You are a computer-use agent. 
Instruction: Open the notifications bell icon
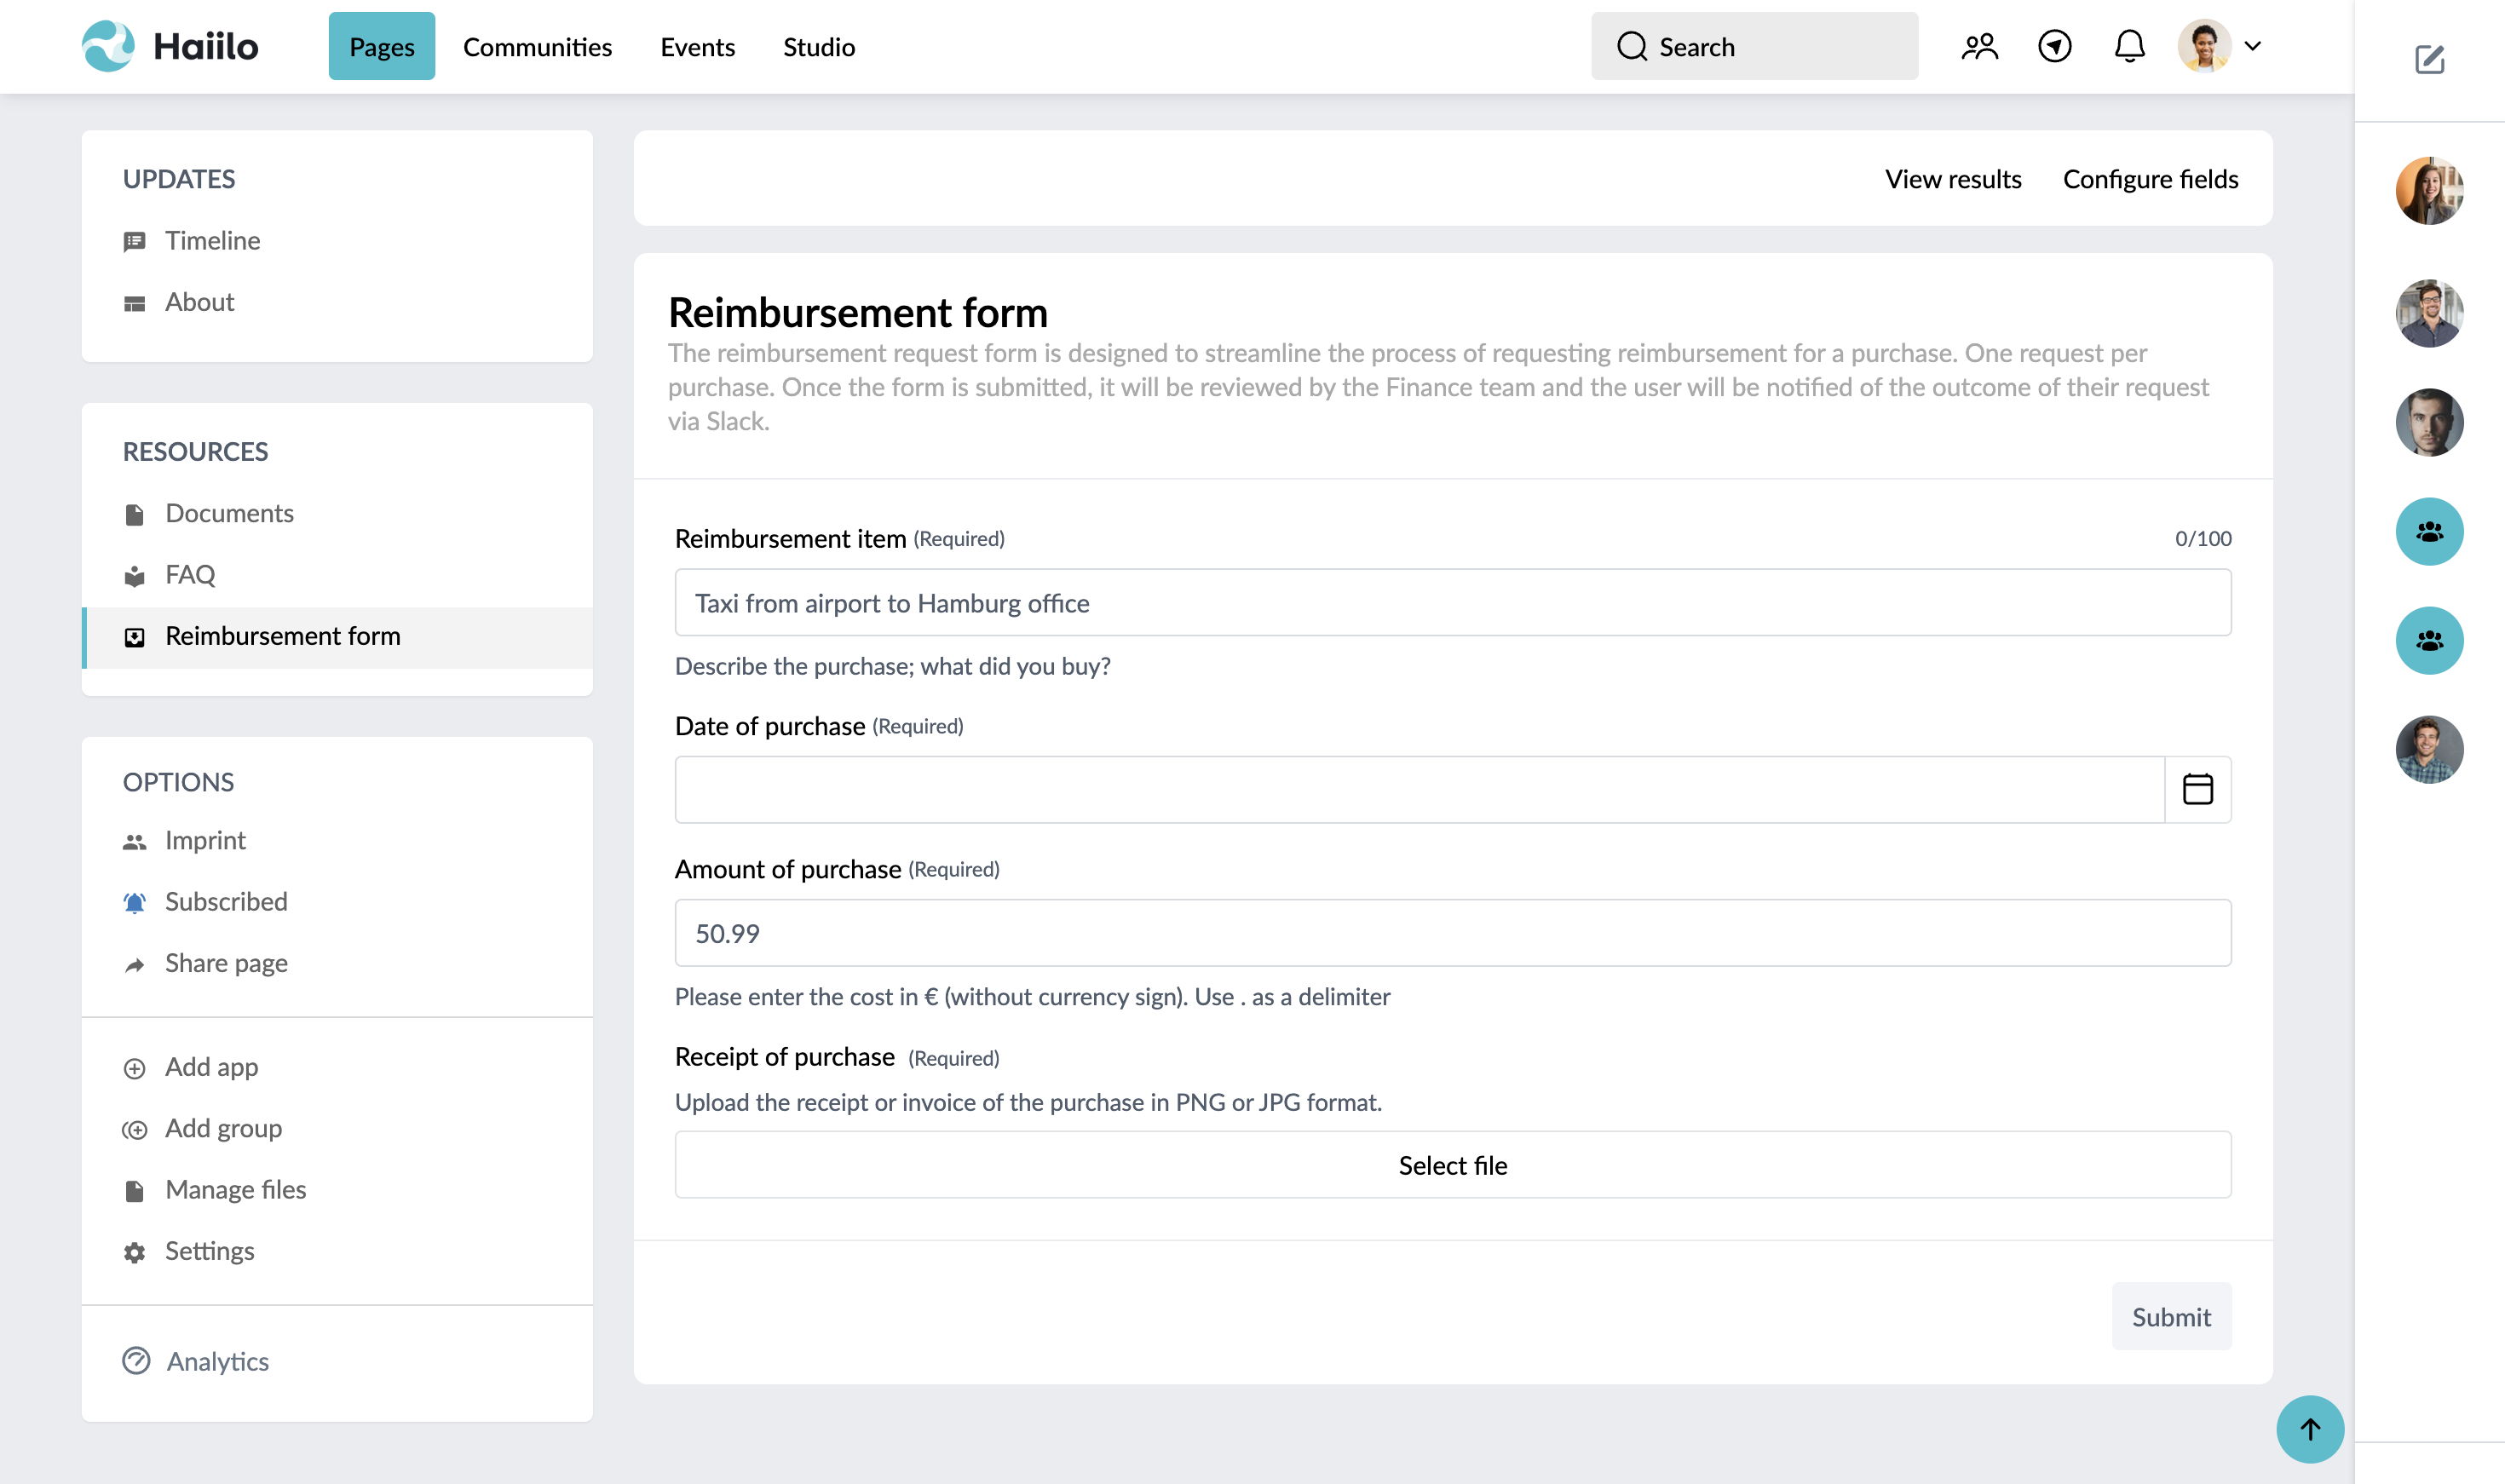pos(2129,45)
